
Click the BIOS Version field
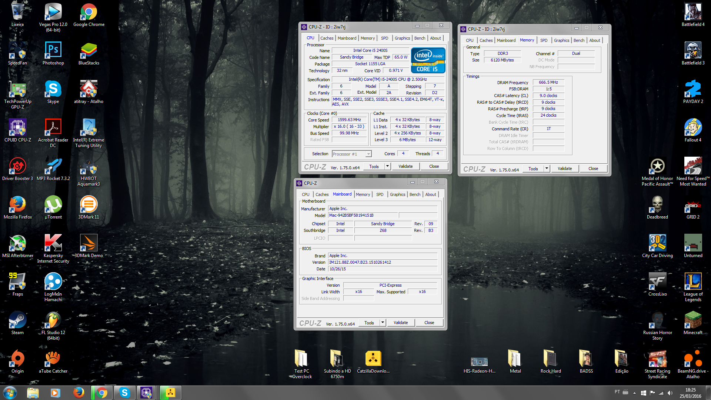coord(383,262)
